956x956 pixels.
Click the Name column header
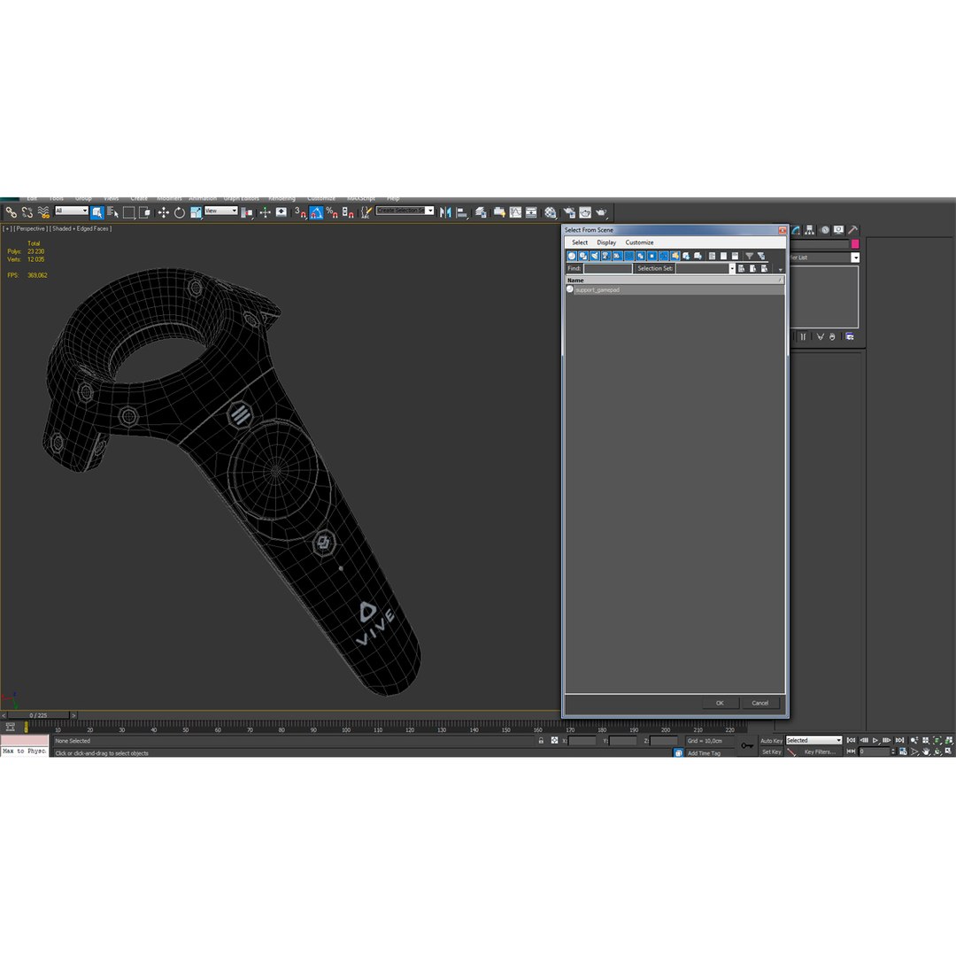pyautogui.click(x=675, y=281)
